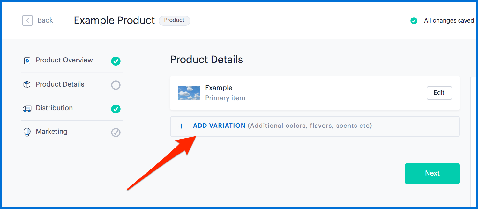The image size is (478, 209).
Task: Click the Product Overview sidebar icon
Action: point(27,61)
